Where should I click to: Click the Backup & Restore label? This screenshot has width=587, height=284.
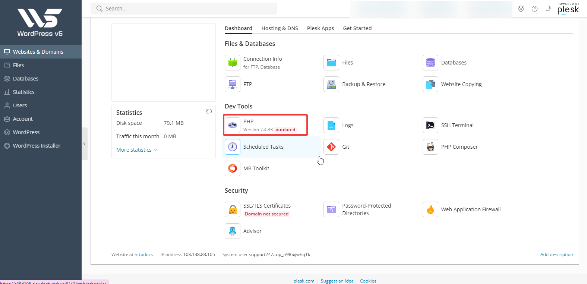(364, 84)
